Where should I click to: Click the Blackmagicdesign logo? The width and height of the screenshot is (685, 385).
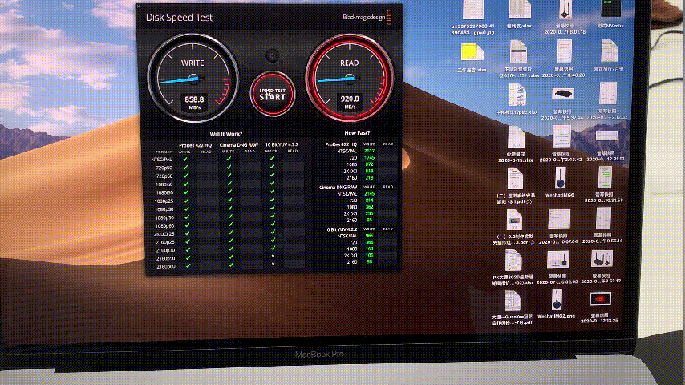pyautogui.click(x=367, y=17)
